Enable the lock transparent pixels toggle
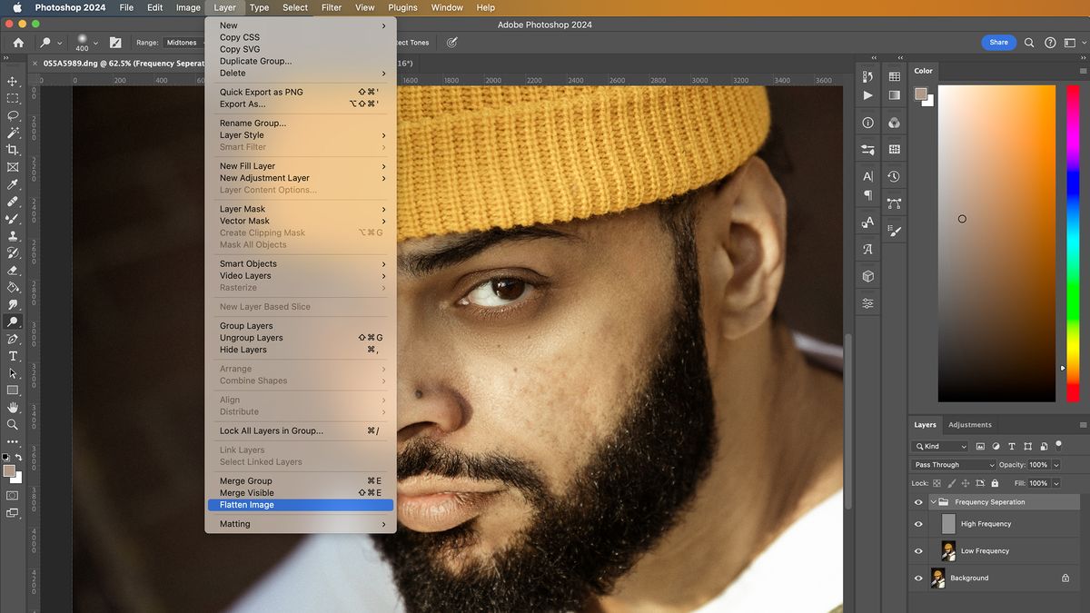This screenshot has width=1090, height=613. tap(936, 483)
